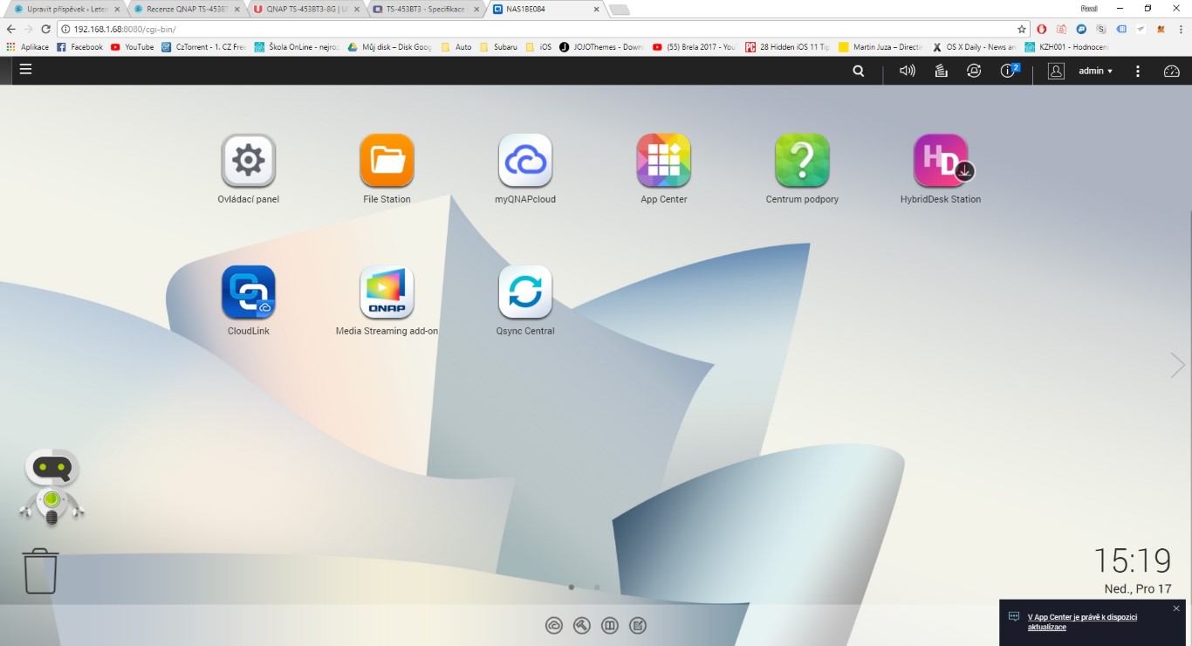Open the desktop recycle bin
Image resolution: width=1192 pixels, height=646 pixels.
click(41, 571)
